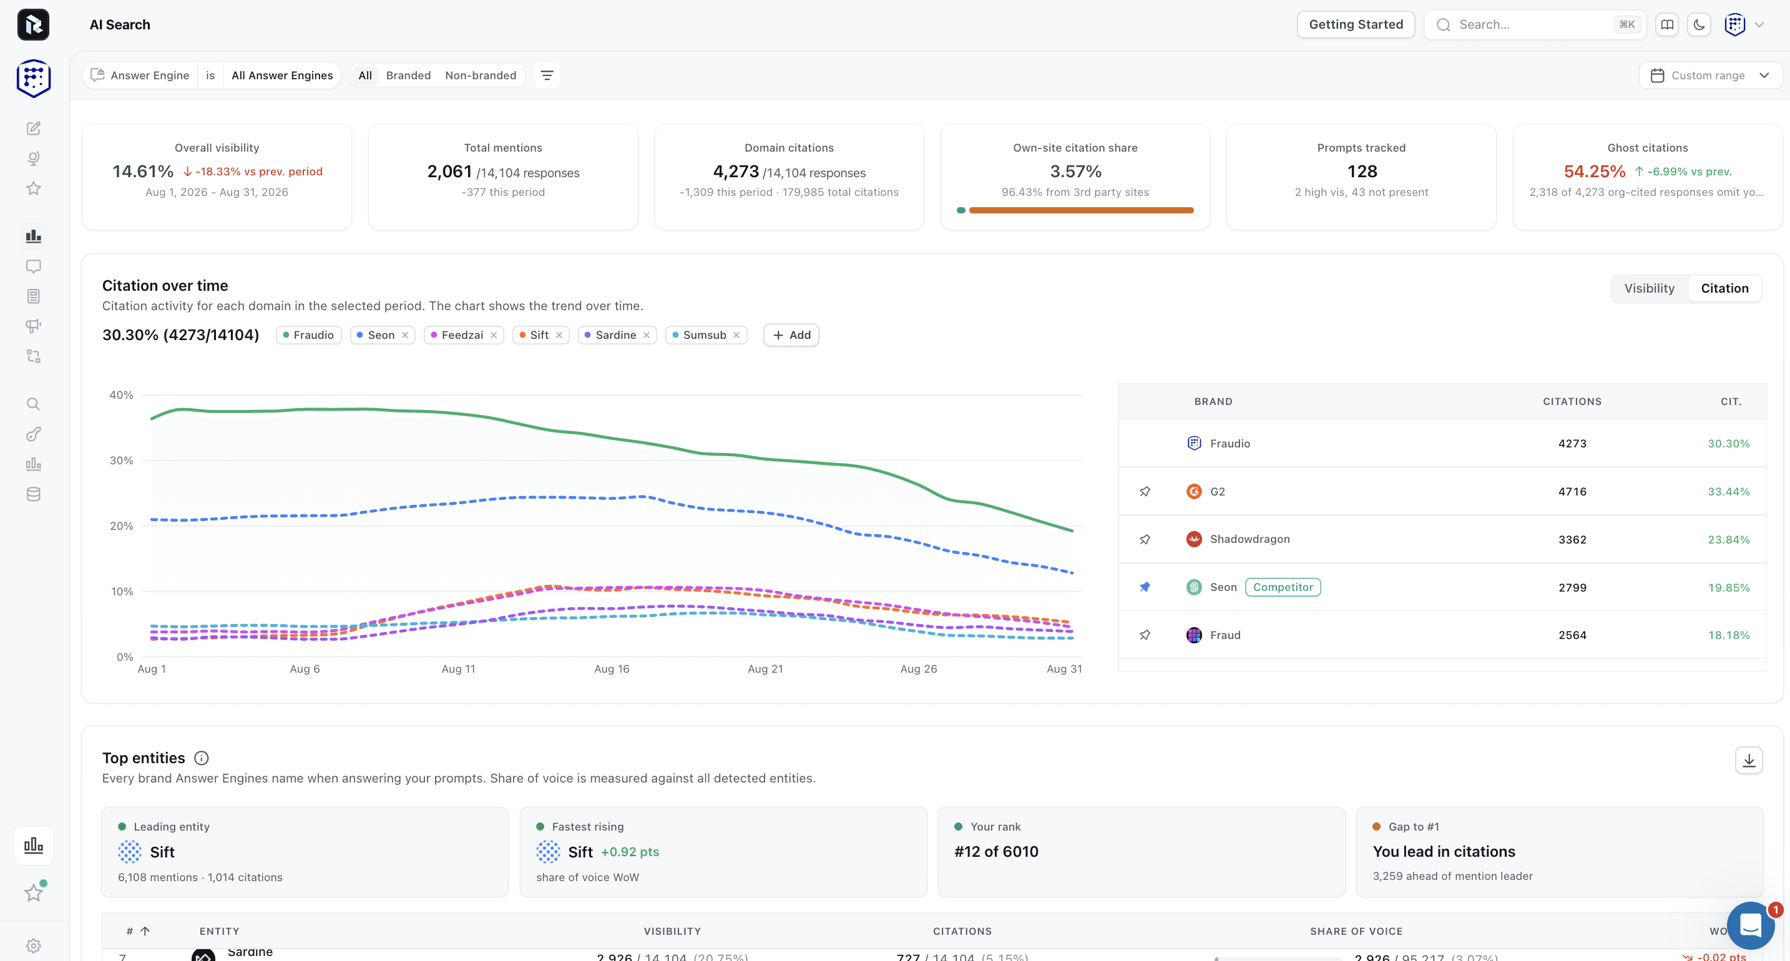Screen dimensions: 1790x961
Task: Select the Citation tab
Action: point(1724,288)
